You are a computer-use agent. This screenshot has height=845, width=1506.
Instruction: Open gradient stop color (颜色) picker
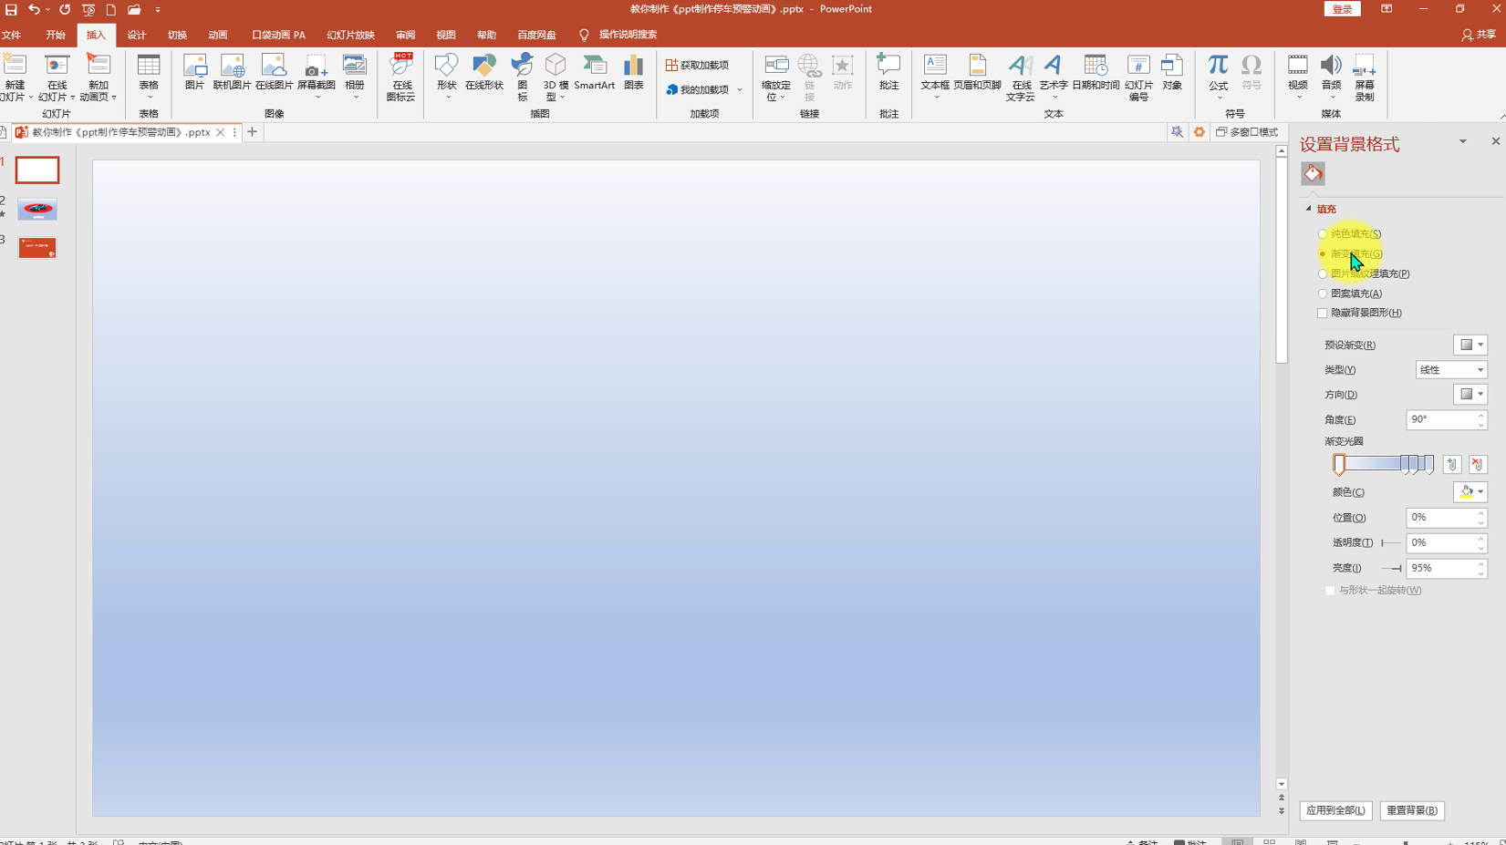[1470, 491]
